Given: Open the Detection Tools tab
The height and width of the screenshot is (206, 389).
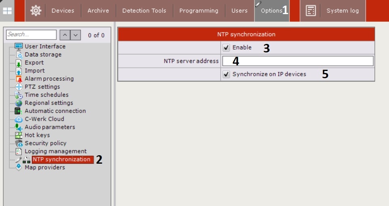Looking at the screenshot, I should (x=144, y=11).
